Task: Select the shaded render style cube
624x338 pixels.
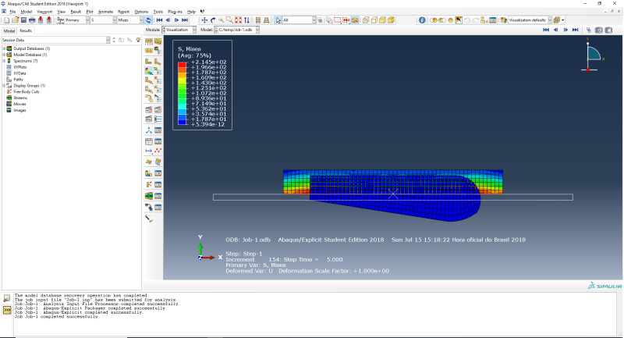Action: tap(392, 20)
